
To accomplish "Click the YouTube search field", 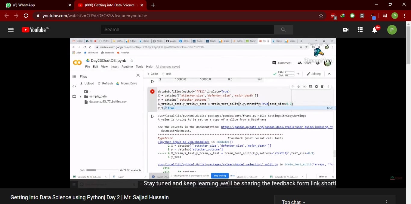I will click(x=187, y=29).
